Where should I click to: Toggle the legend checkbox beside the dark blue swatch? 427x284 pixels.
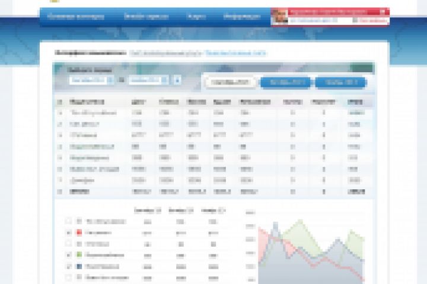(69, 266)
